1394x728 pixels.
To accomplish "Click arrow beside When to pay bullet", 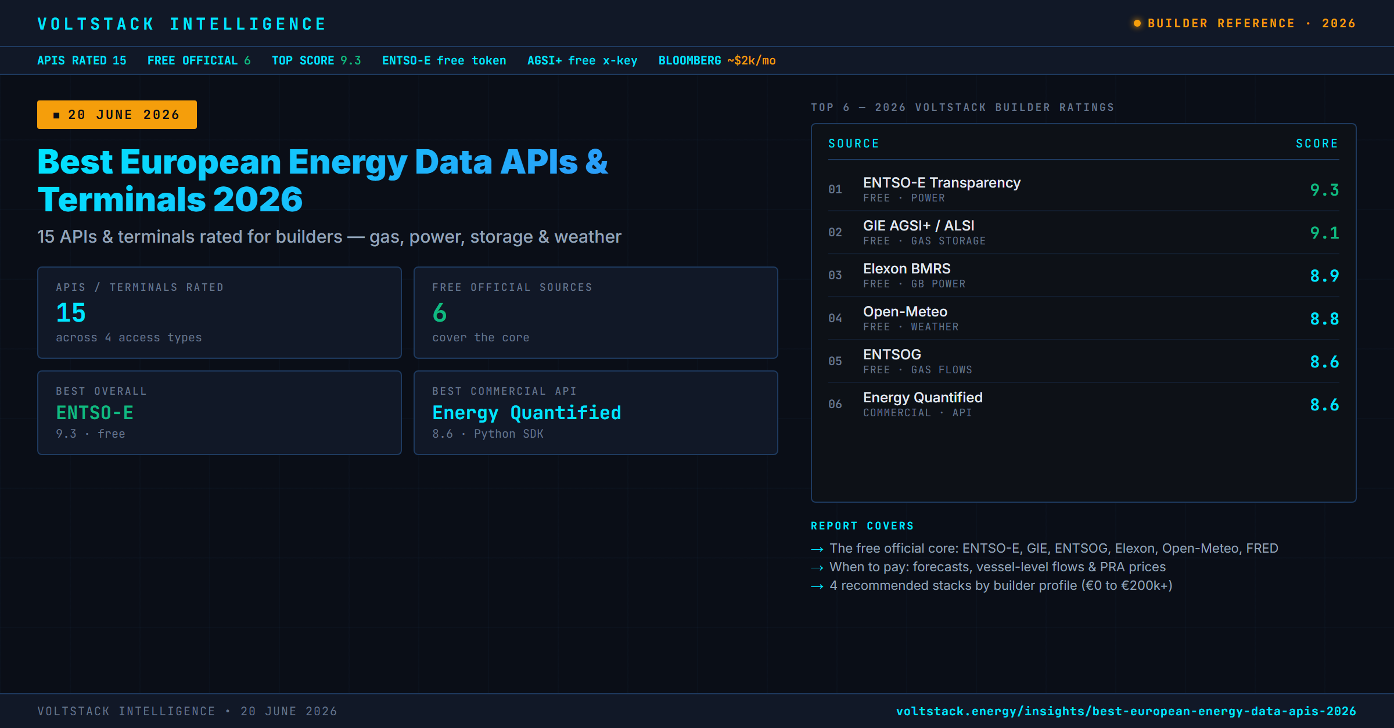I will 817,568.
